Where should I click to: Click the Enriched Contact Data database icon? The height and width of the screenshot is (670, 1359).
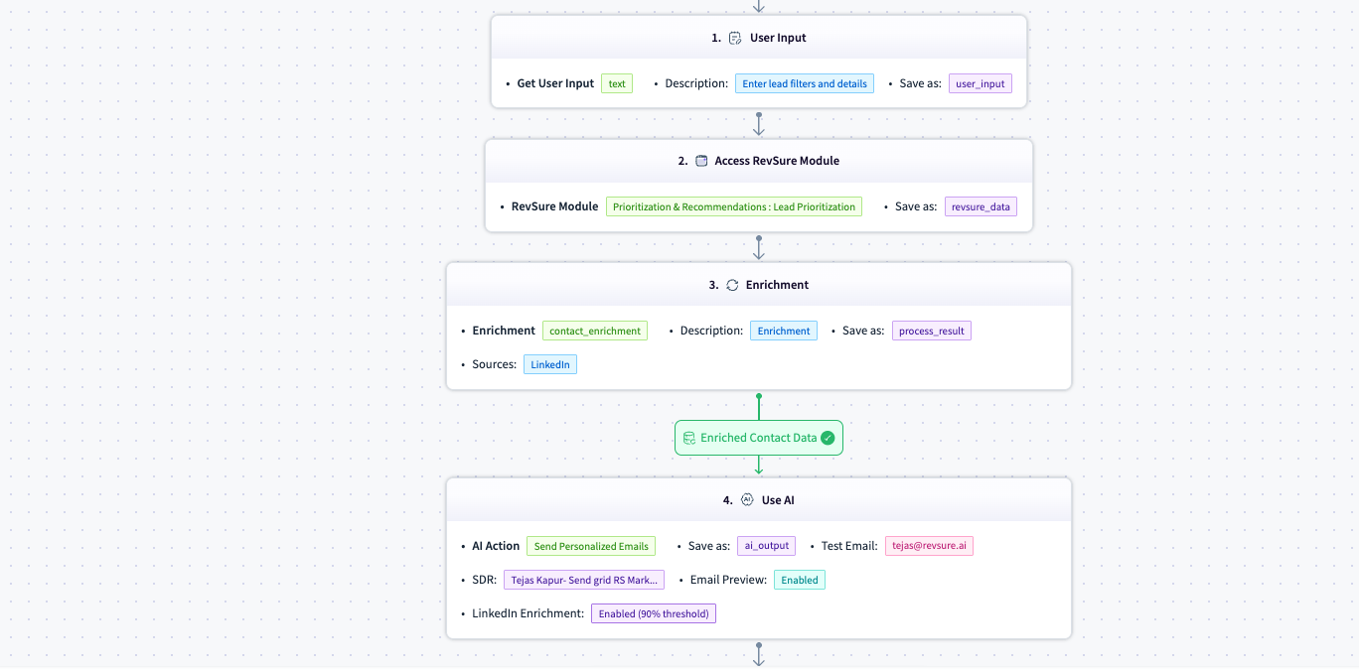pos(689,438)
